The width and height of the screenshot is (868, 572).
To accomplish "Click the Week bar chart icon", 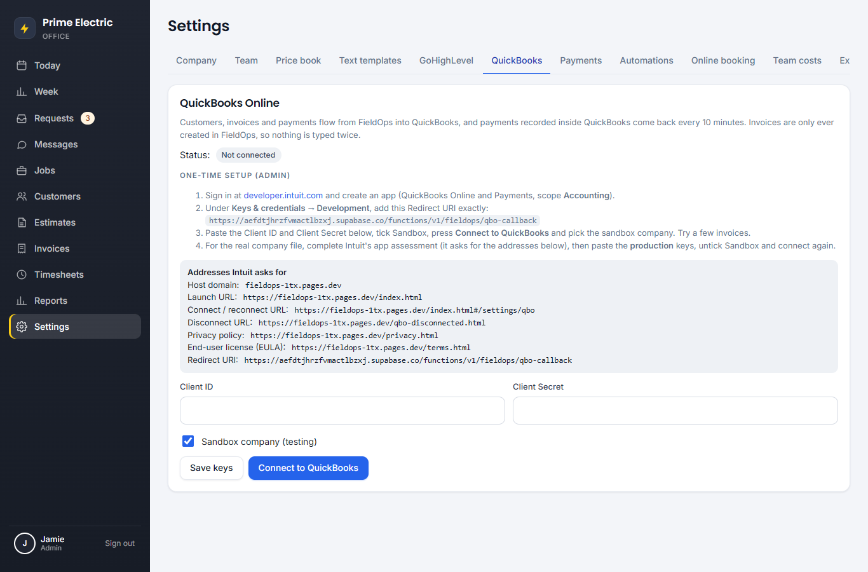I will pos(22,92).
